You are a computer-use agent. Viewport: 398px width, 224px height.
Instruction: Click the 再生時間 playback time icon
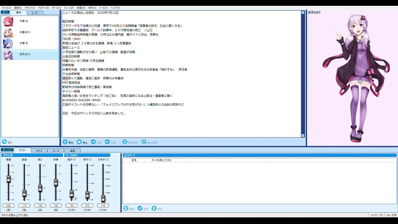point(144,142)
